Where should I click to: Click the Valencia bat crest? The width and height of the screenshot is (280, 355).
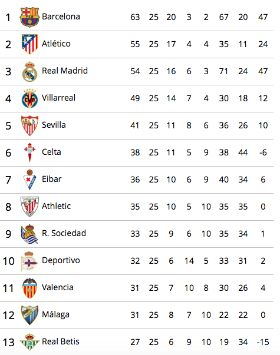(29, 288)
